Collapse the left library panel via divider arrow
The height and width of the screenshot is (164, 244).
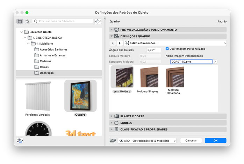pyautogui.click(x=105, y=18)
